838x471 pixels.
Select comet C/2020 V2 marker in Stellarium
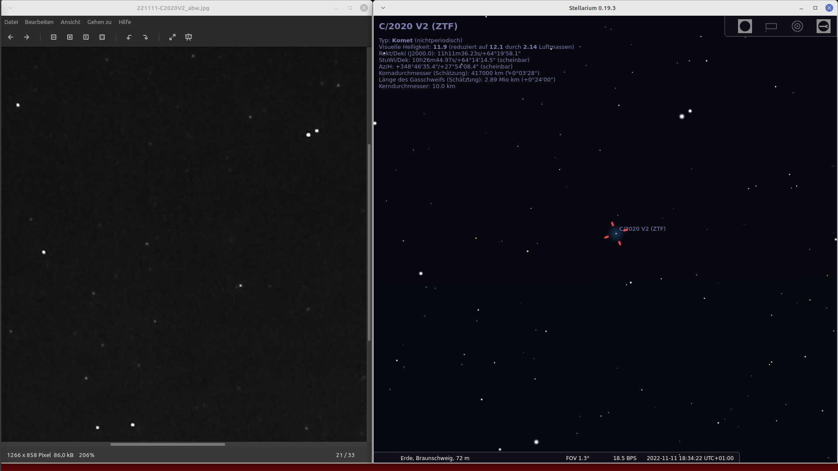click(x=616, y=234)
